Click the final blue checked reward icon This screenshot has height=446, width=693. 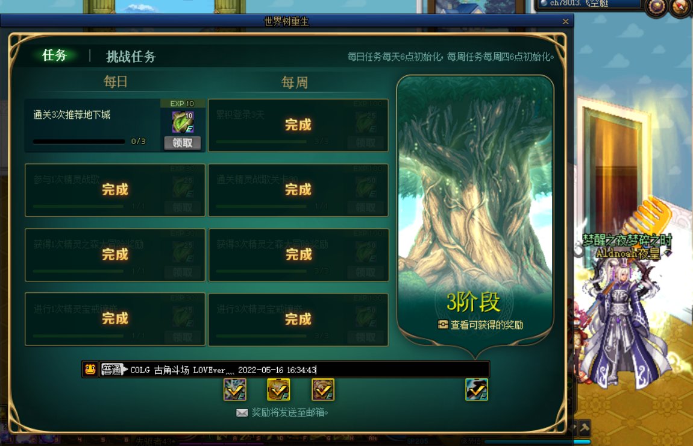[477, 390]
